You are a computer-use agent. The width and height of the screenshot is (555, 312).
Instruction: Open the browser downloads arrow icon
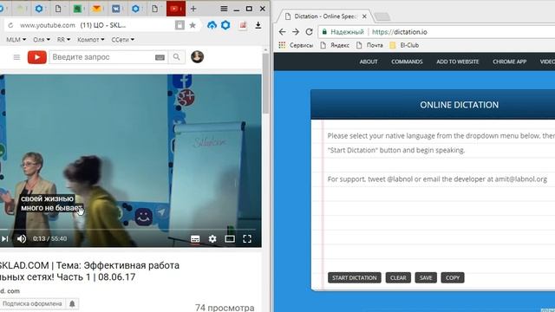(x=258, y=25)
